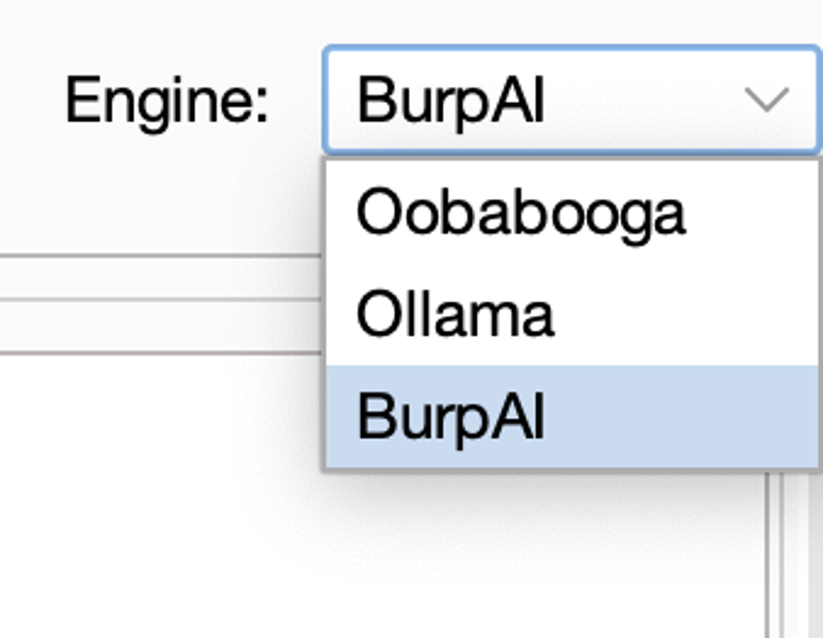Keep BurpAI as the selected engine
This screenshot has width=824, height=639.
pos(451,418)
